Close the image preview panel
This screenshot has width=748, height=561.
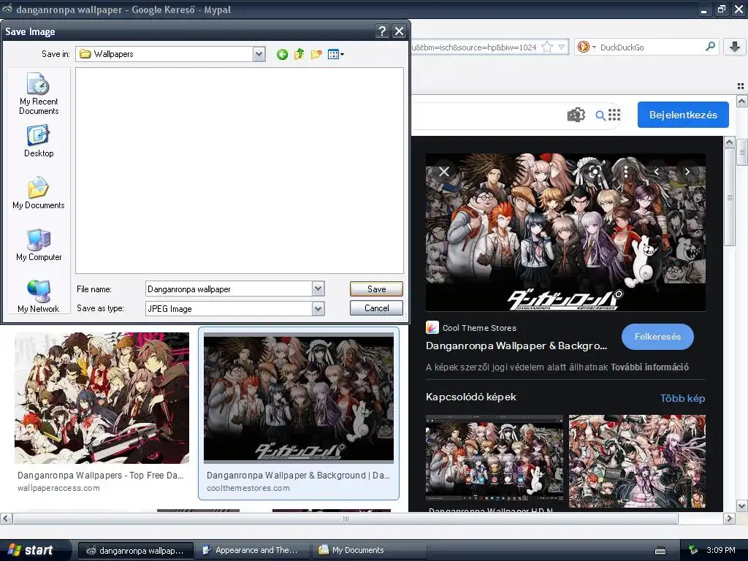(443, 172)
